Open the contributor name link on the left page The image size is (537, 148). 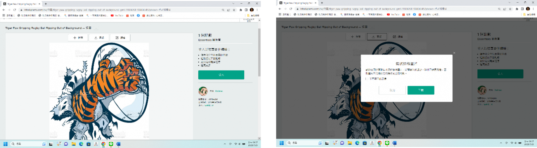pos(219,91)
